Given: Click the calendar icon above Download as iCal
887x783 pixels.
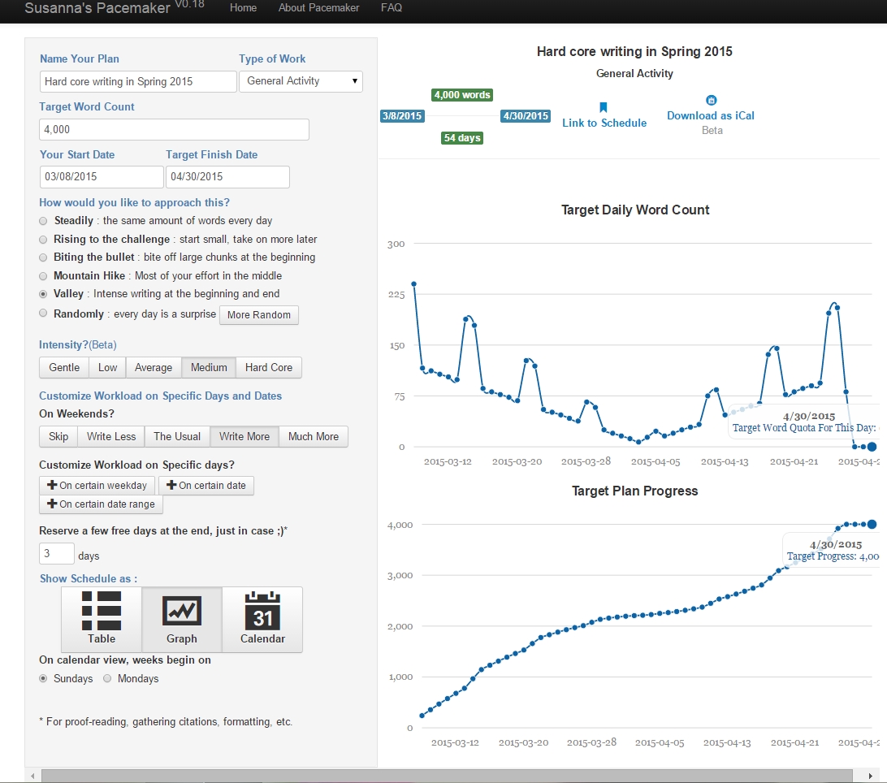Looking at the screenshot, I should [711, 100].
